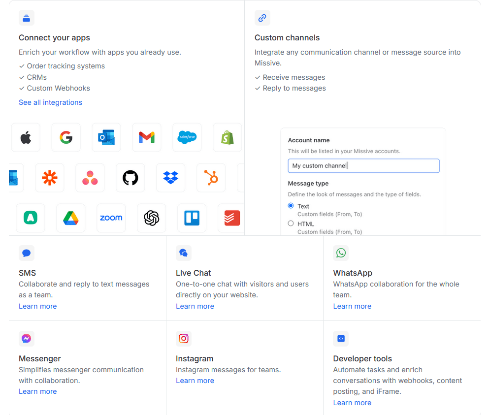Select the Text message type radio
Screen dimensions: 489x415
pyautogui.click(x=291, y=206)
